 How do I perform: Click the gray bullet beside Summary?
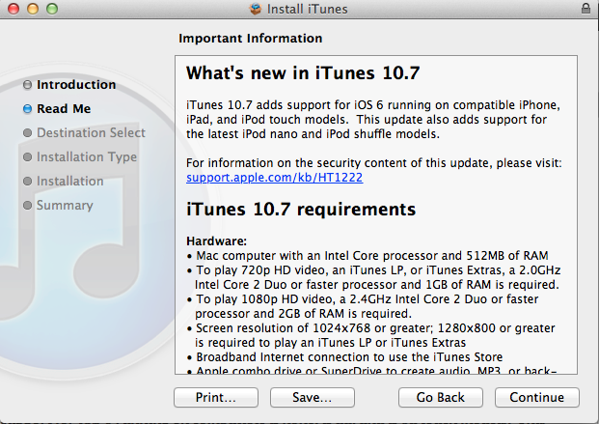click(27, 205)
